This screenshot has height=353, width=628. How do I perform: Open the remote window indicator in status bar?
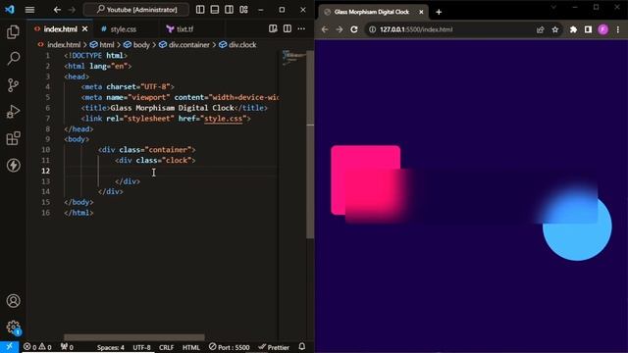(x=9, y=346)
